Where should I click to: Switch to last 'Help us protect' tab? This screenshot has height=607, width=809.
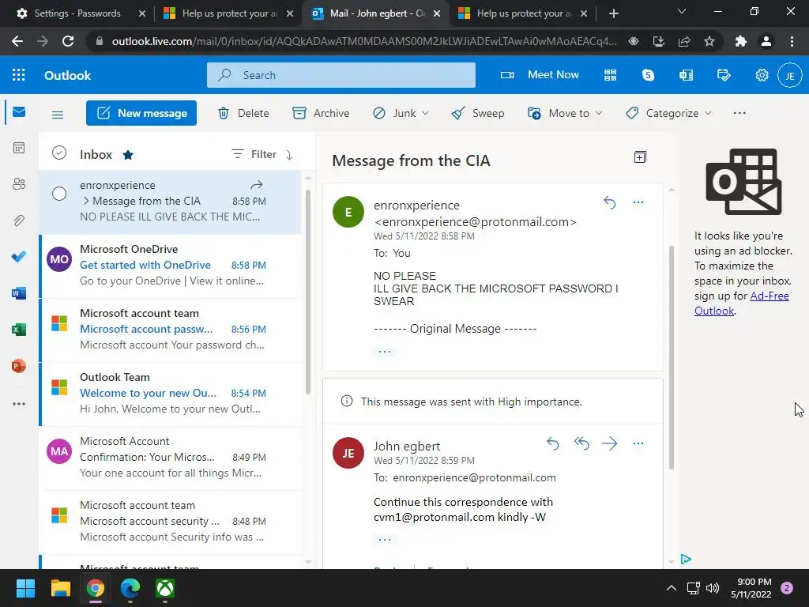(x=523, y=13)
